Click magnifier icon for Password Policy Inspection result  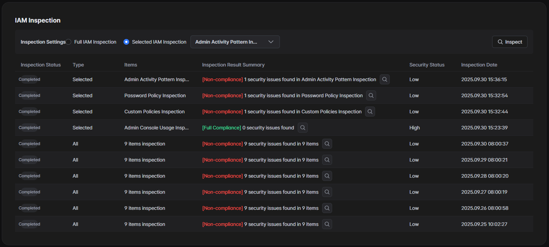click(x=371, y=95)
